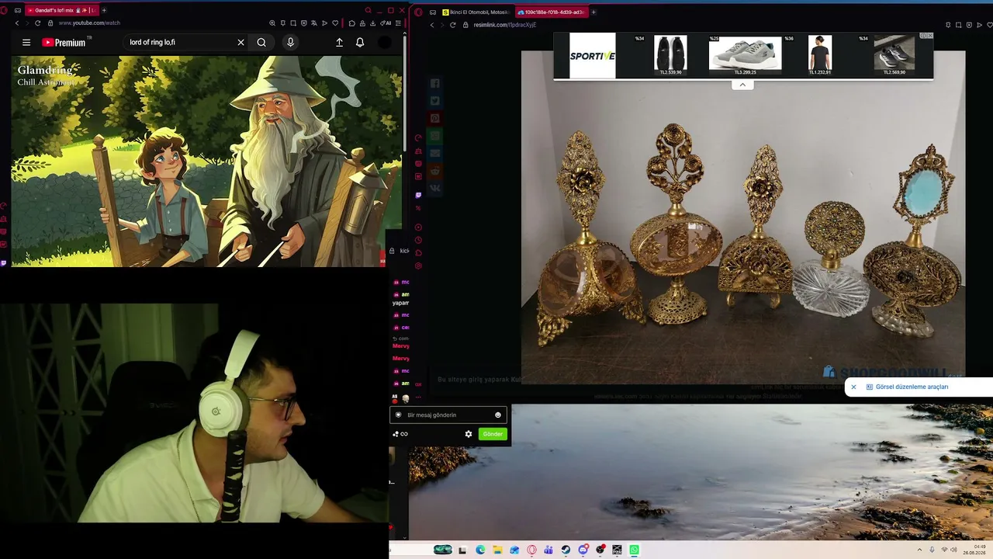Run the YouTube search magnifier button

[261, 43]
